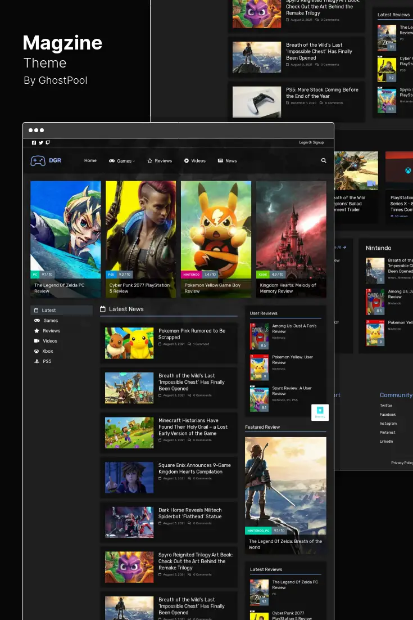
Task: Open the Minecraft Historians article title
Action: pyautogui.click(x=193, y=427)
